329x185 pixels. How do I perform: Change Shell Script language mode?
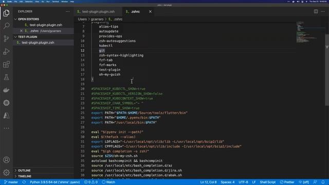267,182
